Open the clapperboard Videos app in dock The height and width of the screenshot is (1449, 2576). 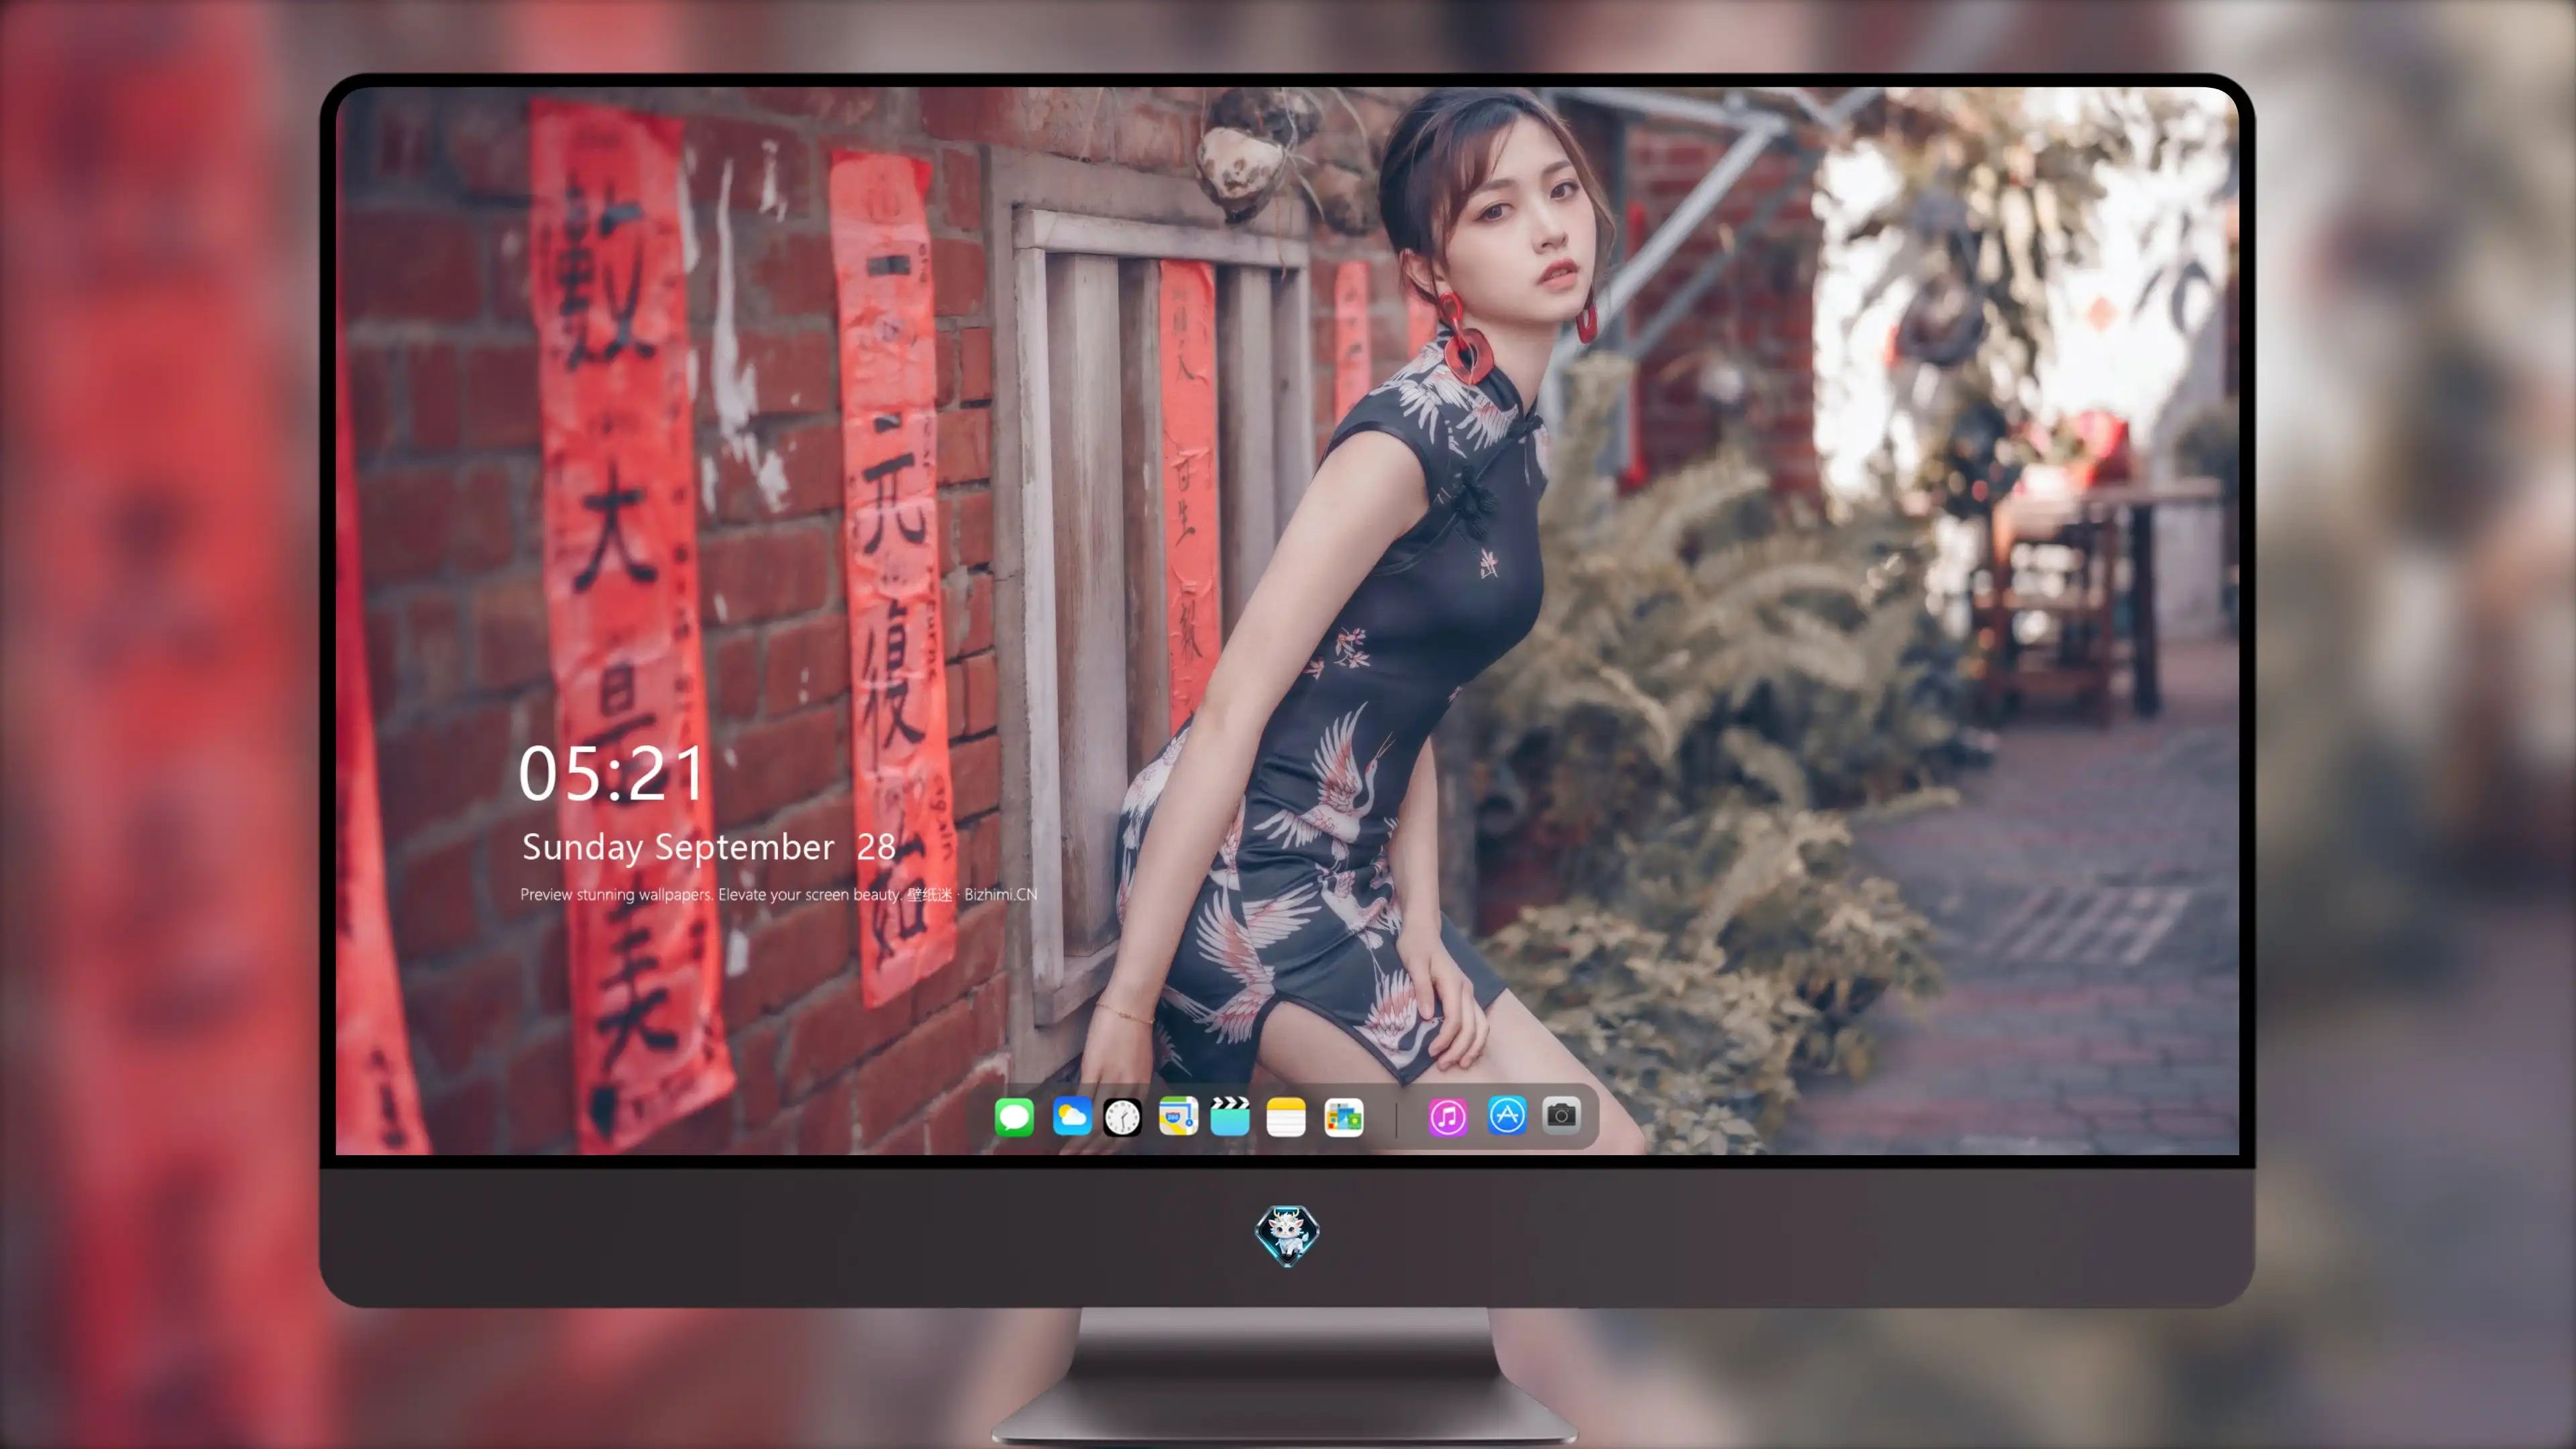[1230, 1116]
